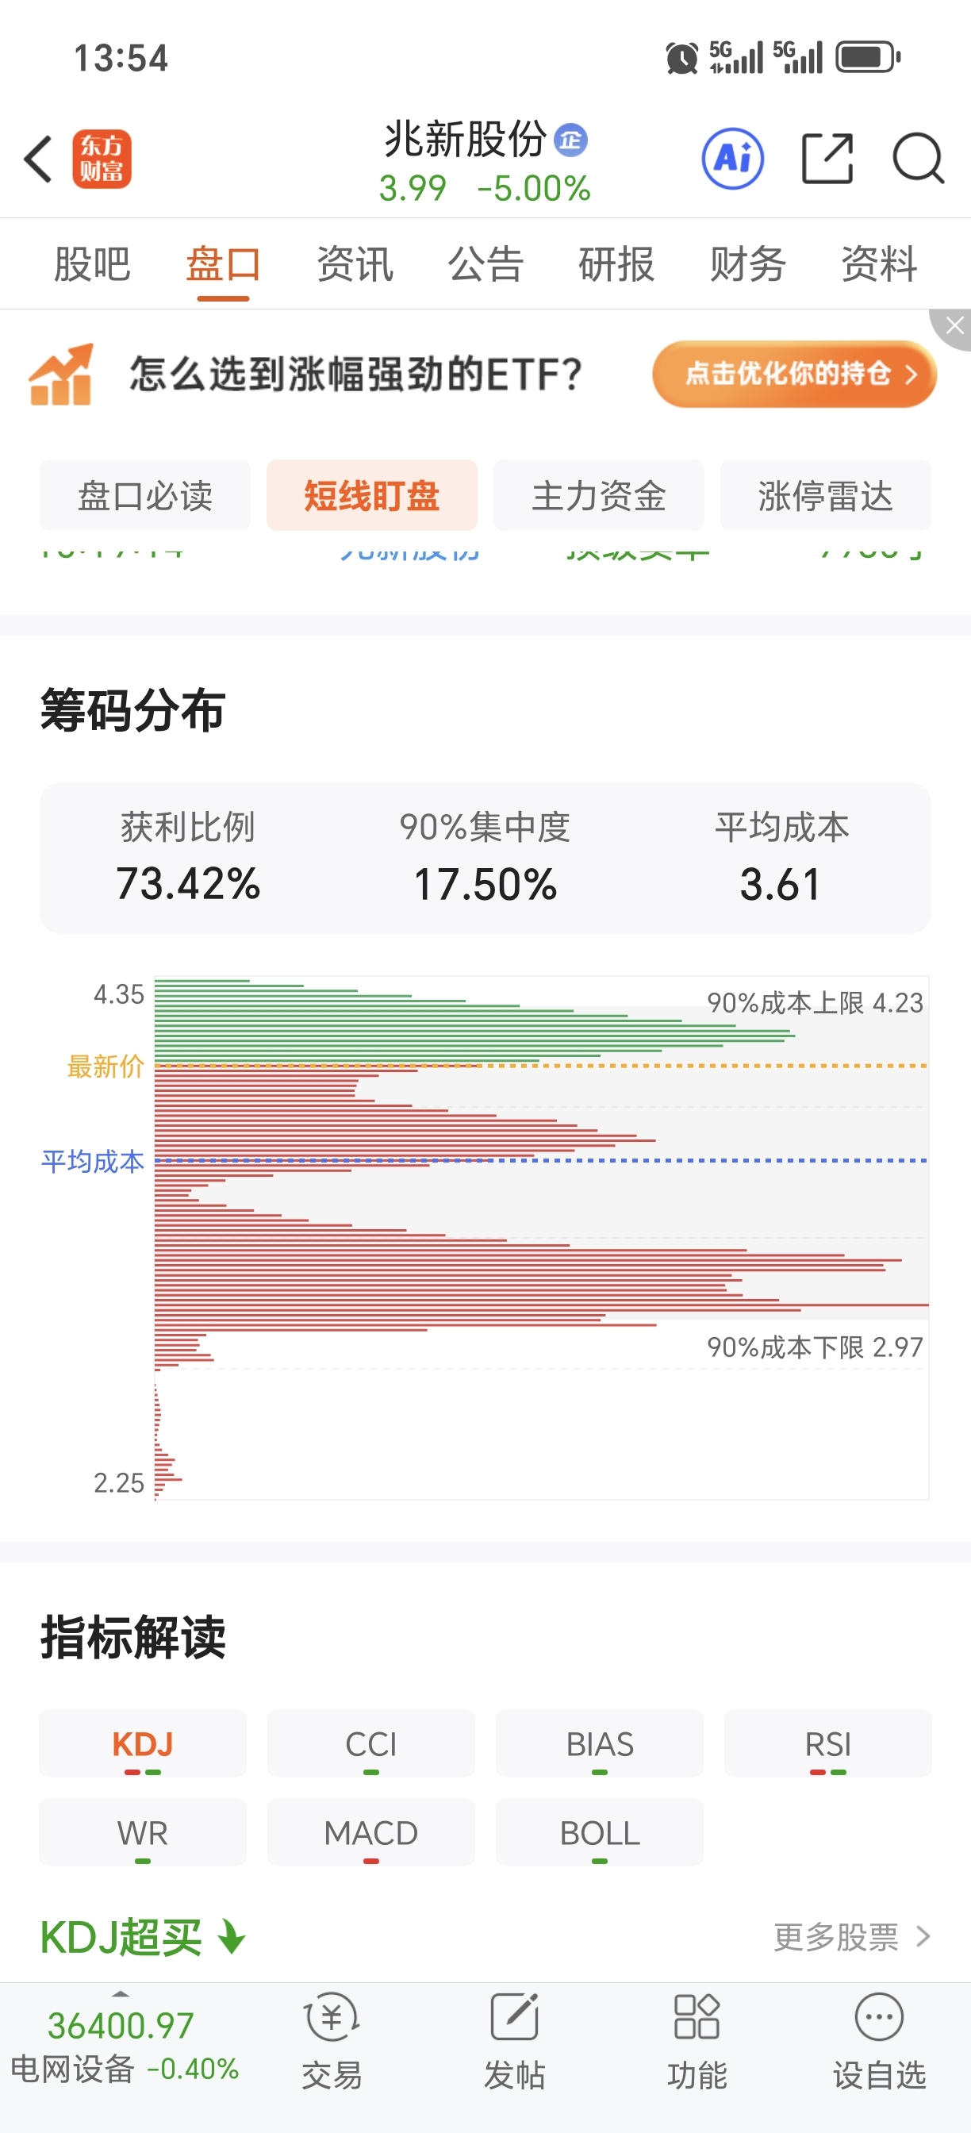
Task: Open the AI assistant icon
Action: click(x=732, y=158)
